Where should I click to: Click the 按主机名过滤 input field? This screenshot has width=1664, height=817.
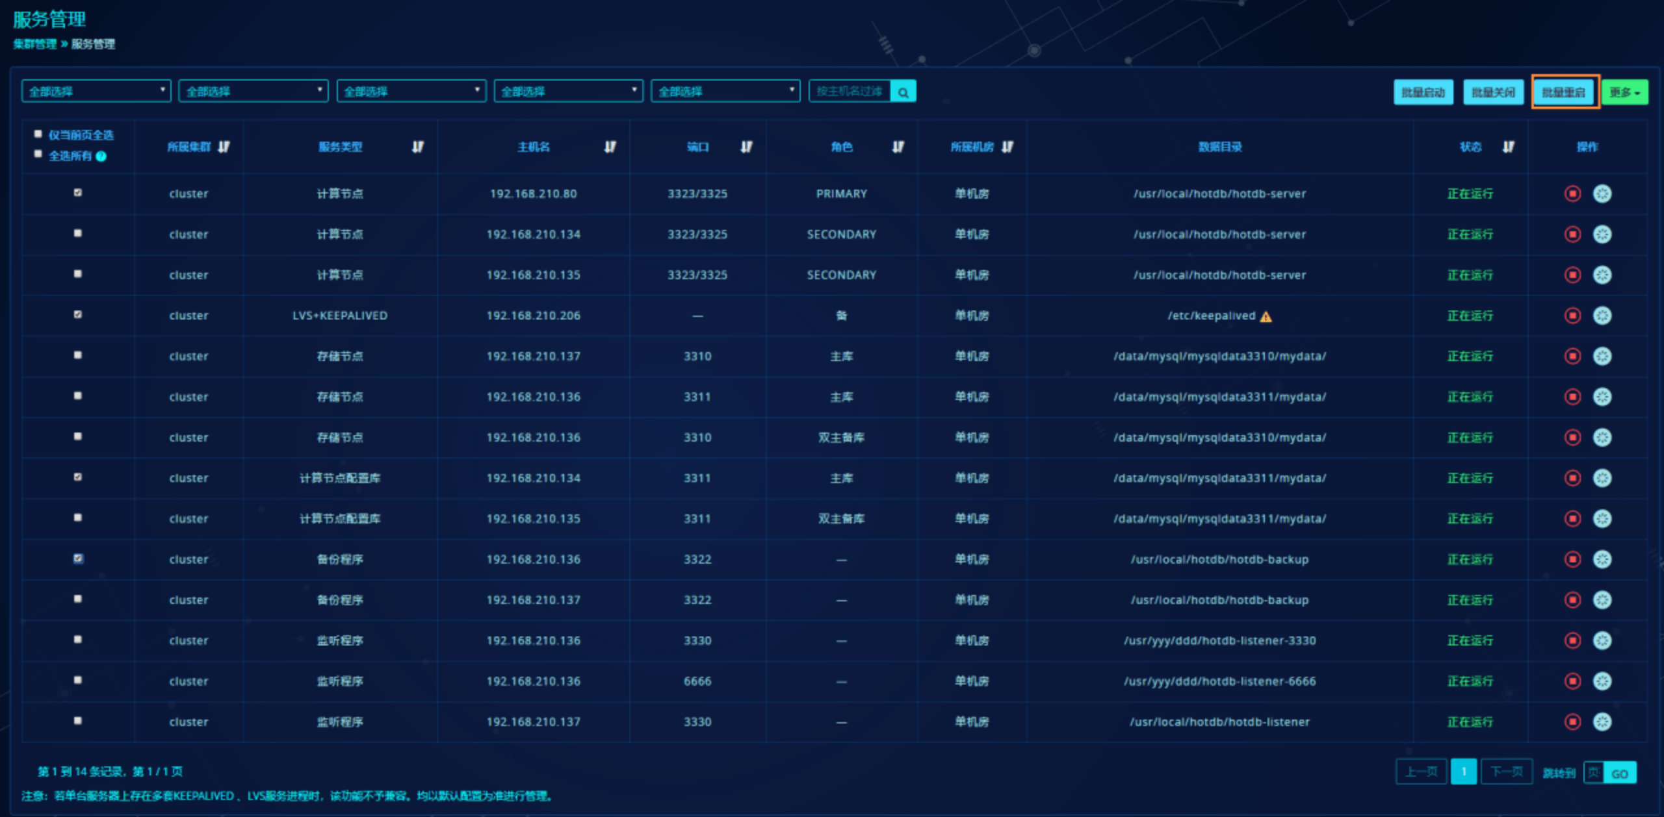pyautogui.click(x=849, y=91)
